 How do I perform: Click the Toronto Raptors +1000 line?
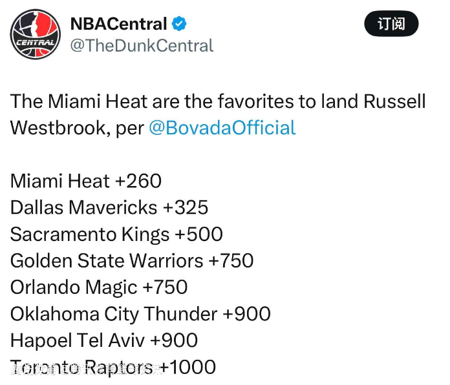coord(112,367)
